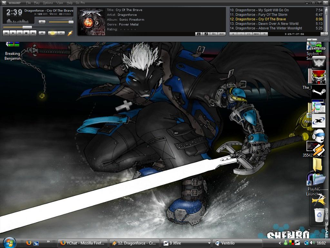Open the playlist MISC menu

(x=256, y=34)
